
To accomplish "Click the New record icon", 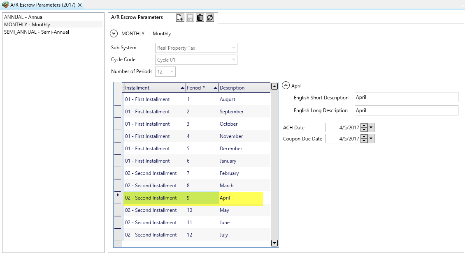I will pyautogui.click(x=180, y=18).
